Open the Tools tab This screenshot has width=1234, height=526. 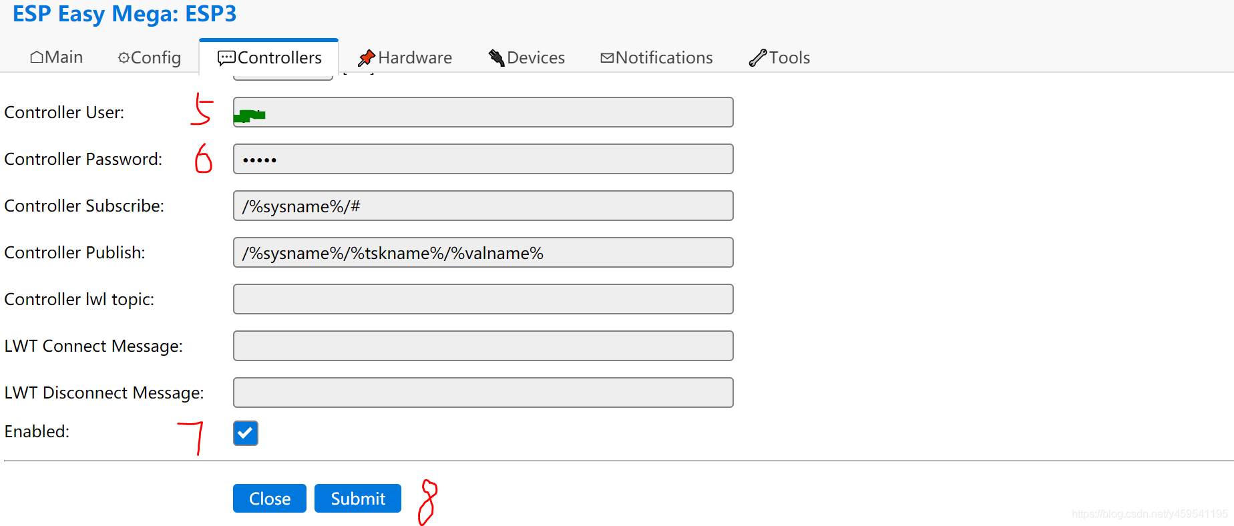pyautogui.click(x=779, y=57)
